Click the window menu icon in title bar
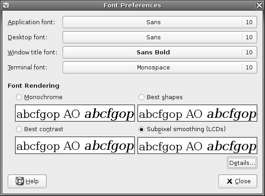 point(6,5)
